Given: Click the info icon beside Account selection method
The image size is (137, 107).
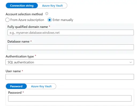Looking at the screenshot, I should (47, 14).
